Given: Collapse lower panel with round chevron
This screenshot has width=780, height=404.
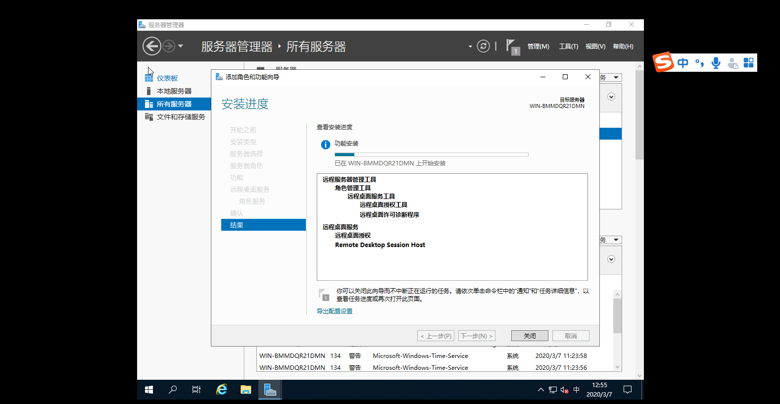Looking at the screenshot, I should click(611, 259).
